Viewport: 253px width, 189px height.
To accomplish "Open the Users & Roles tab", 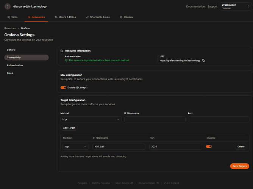I will pyautogui.click(x=66, y=17).
